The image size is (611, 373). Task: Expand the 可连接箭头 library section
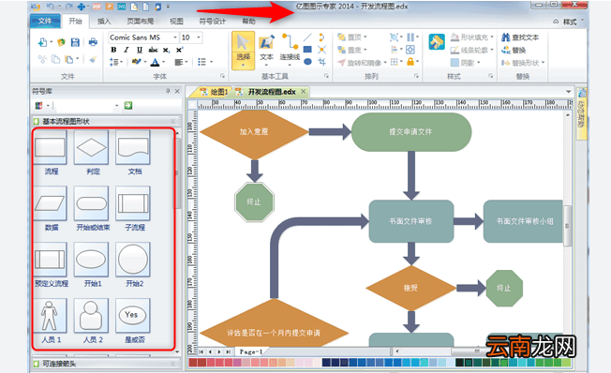pyautogui.click(x=105, y=364)
